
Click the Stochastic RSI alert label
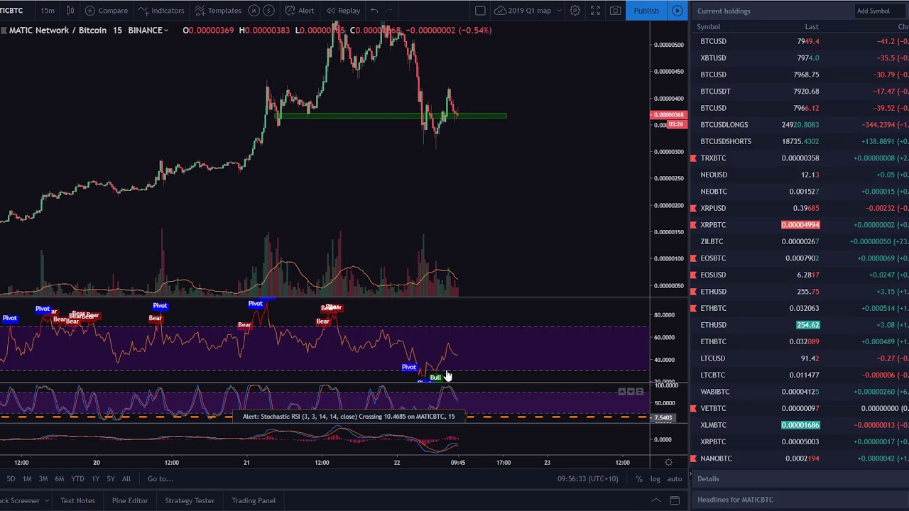click(x=349, y=417)
